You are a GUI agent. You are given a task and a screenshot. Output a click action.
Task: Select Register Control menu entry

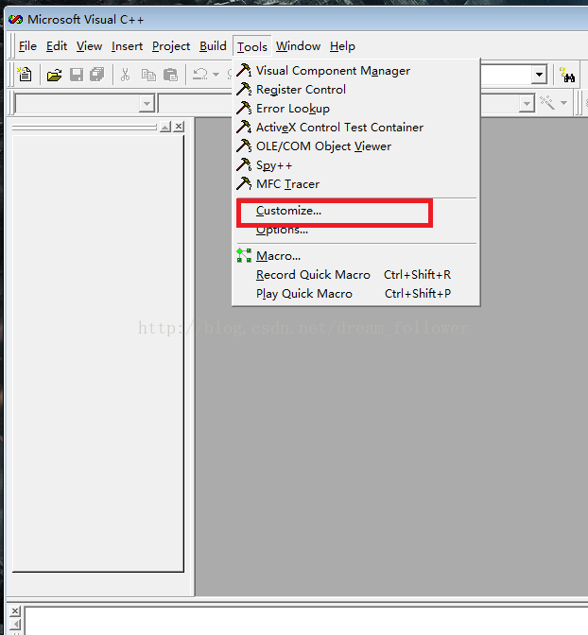pyautogui.click(x=355, y=90)
